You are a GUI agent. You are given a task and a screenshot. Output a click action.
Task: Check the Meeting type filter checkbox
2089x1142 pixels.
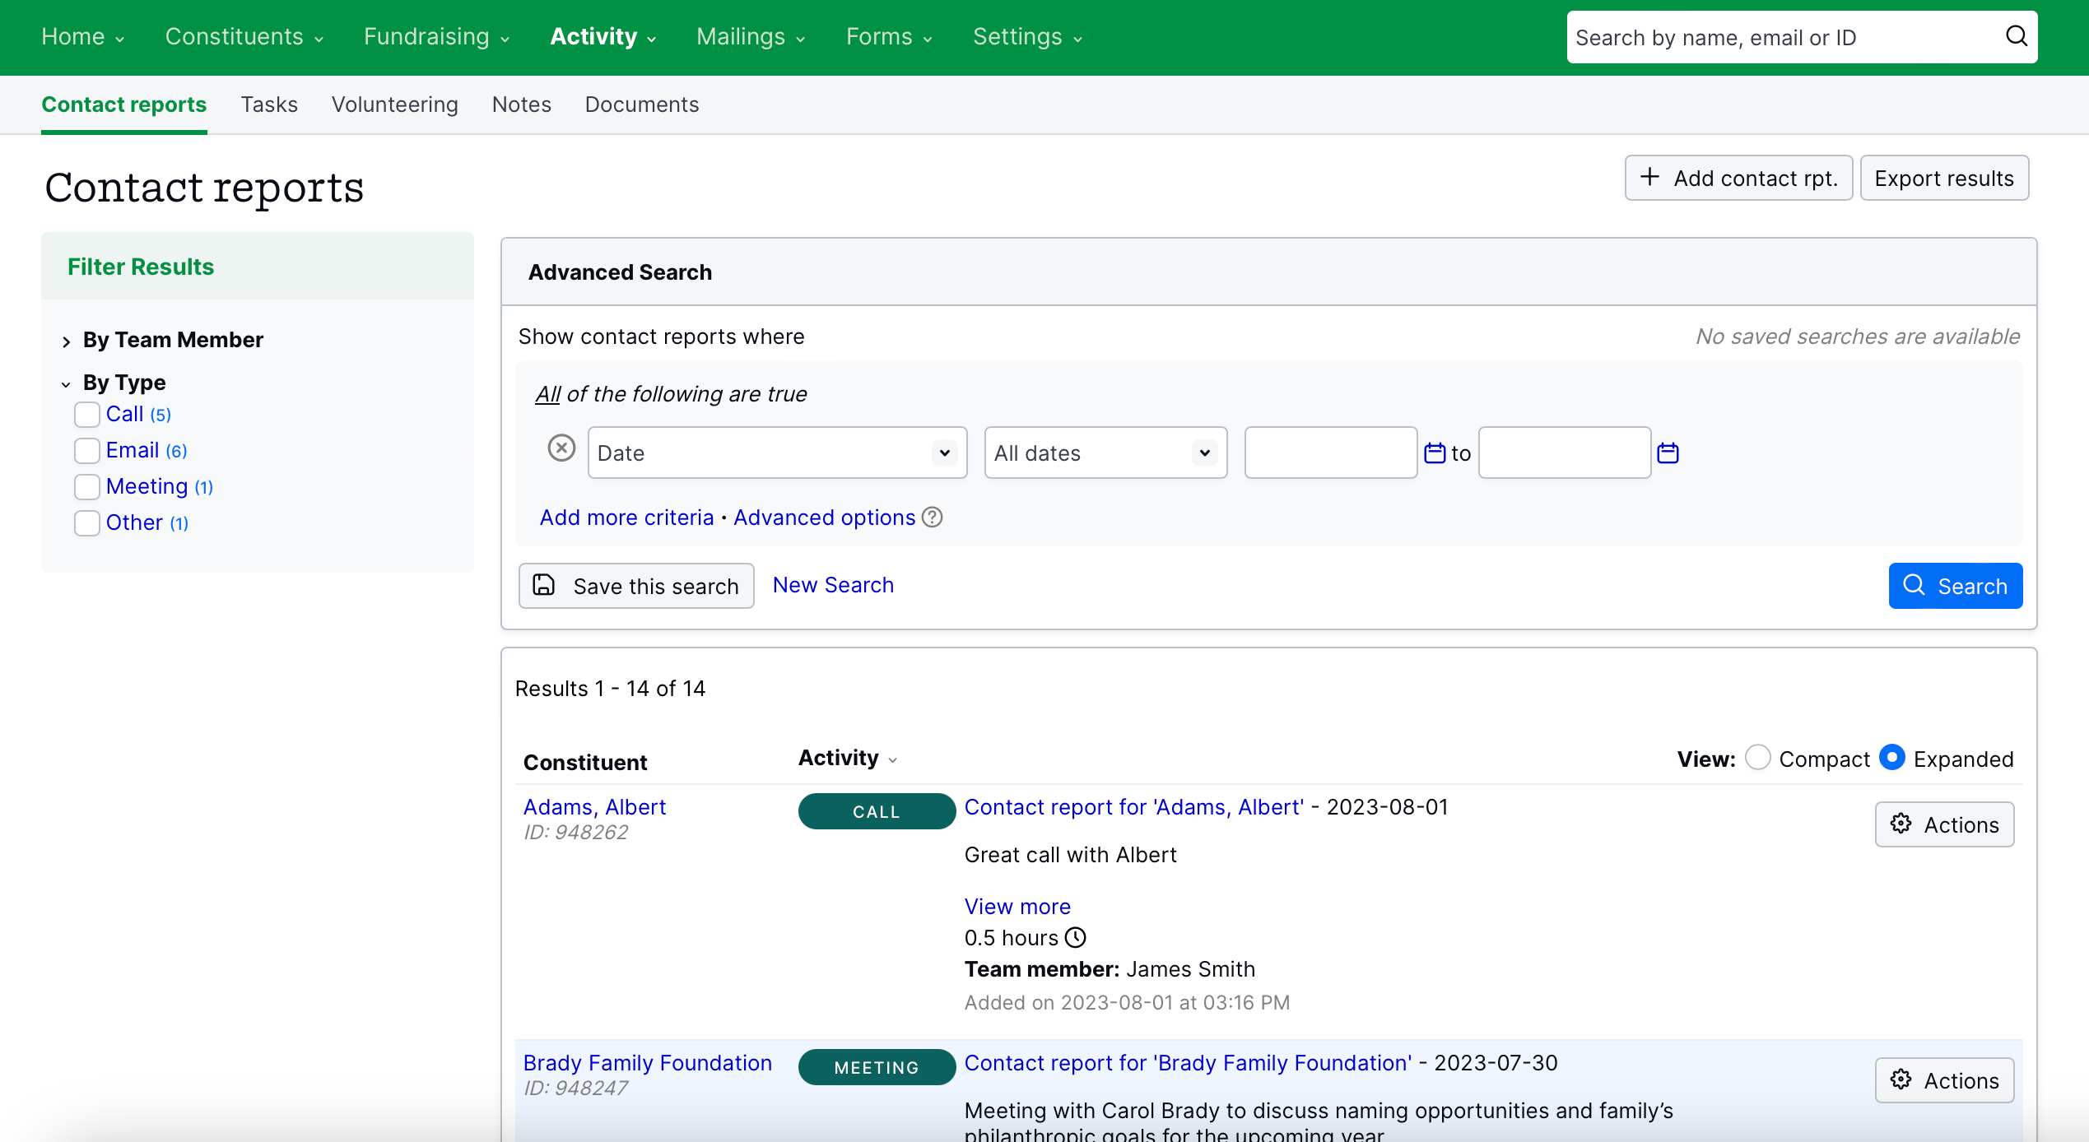87,486
